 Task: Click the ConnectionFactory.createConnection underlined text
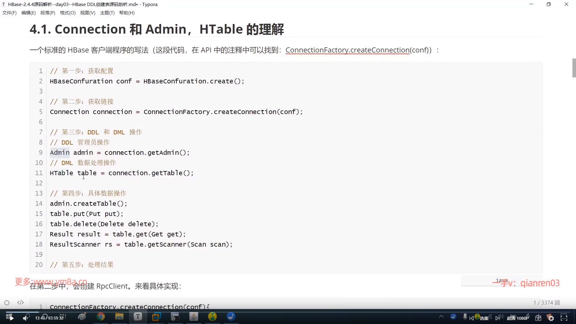pyautogui.click(x=347, y=50)
